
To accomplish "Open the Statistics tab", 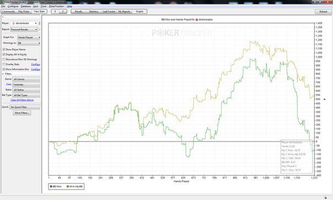I will 94,12.
